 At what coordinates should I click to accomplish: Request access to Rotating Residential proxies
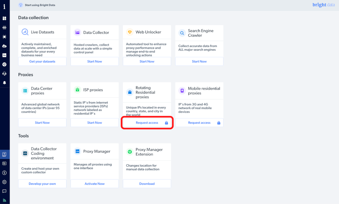(x=147, y=123)
